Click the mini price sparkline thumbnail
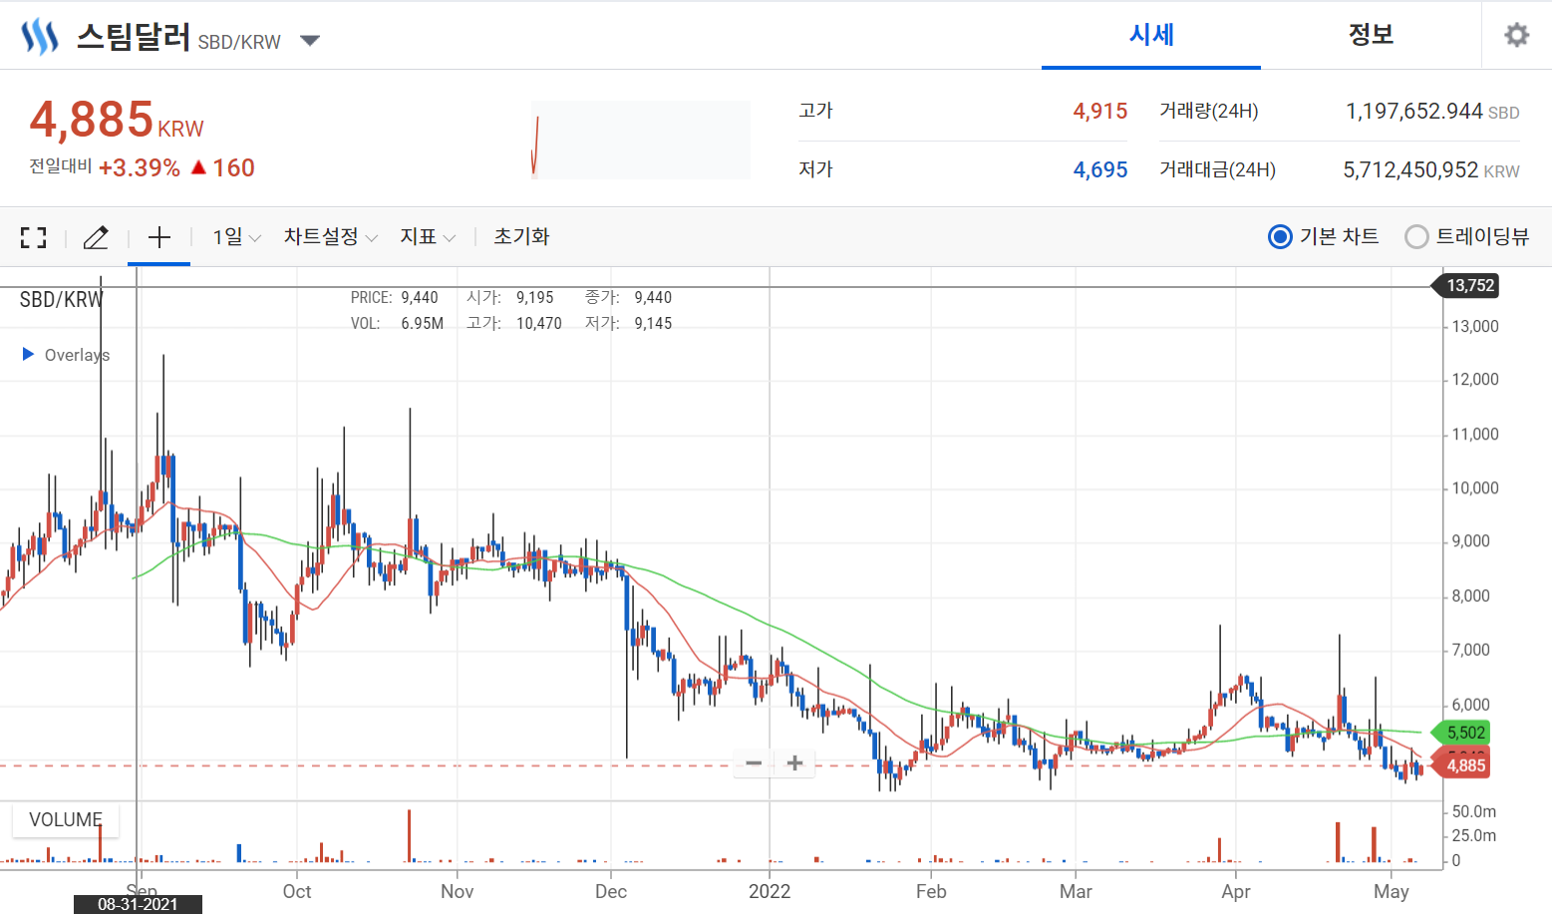 [640, 140]
